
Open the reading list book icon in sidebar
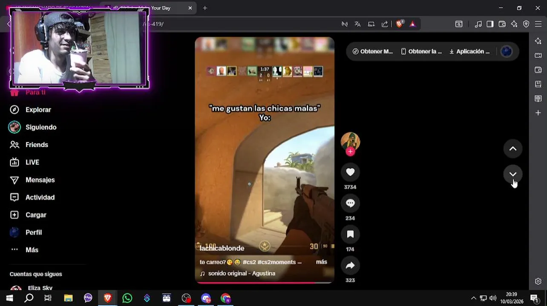coord(538,99)
